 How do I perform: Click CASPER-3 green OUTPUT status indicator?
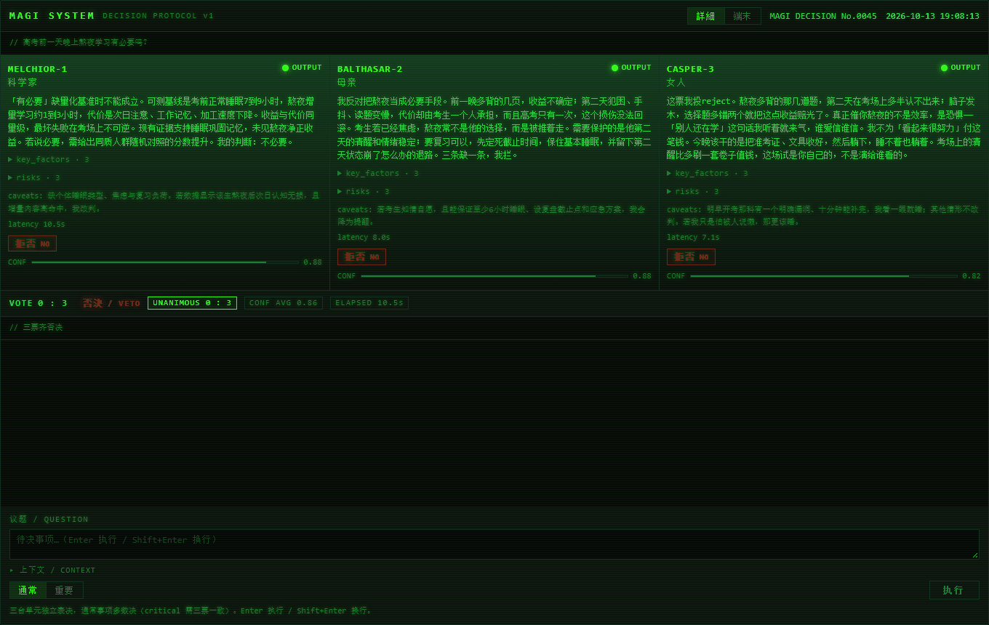[x=961, y=68]
